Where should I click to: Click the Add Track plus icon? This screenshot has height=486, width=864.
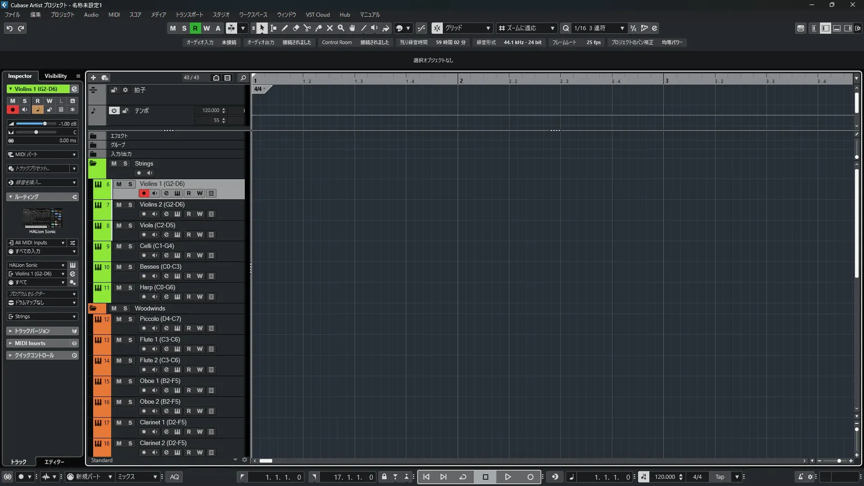(93, 77)
